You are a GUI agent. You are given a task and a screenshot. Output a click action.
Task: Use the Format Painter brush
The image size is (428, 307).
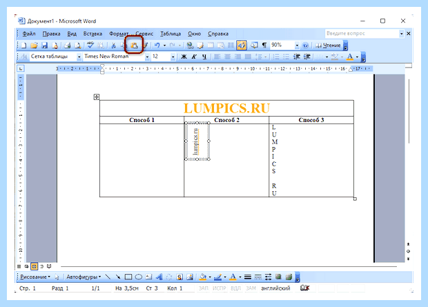pyautogui.click(x=145, y=46)
